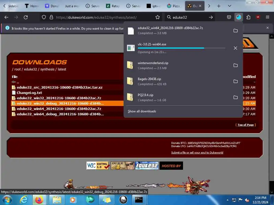This screenshot has height=205, width=274.
Task: Switch to the Dona tab
Action: point(52,6)
